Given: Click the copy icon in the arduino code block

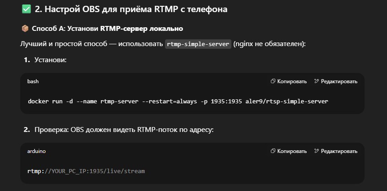Looking at the screenshot, I should (x=273, y=151).
